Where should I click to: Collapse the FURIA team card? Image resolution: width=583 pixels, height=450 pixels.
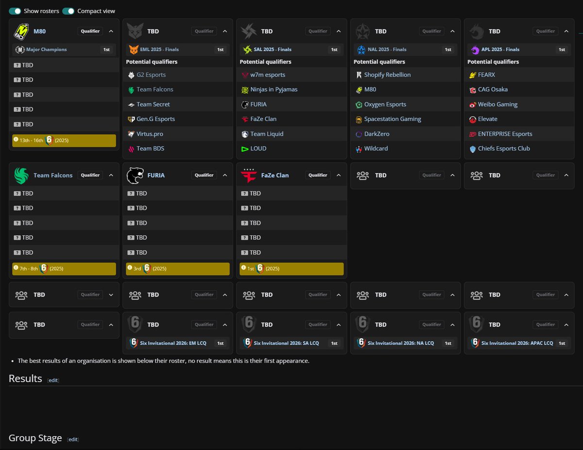[x=225, y=175]
